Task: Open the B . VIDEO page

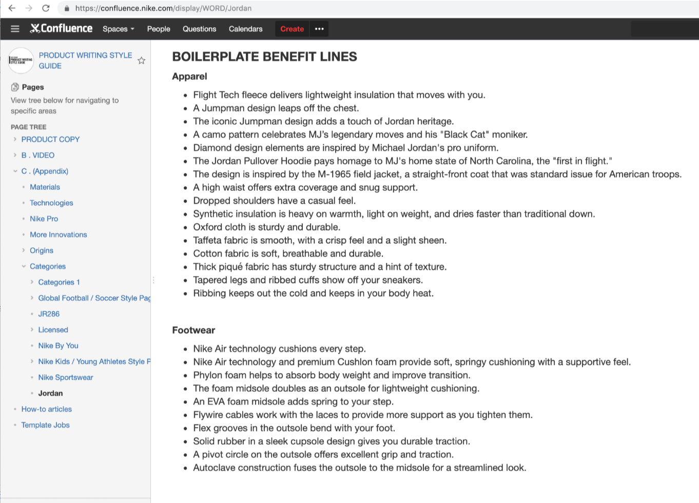Action: pos(38,155)
